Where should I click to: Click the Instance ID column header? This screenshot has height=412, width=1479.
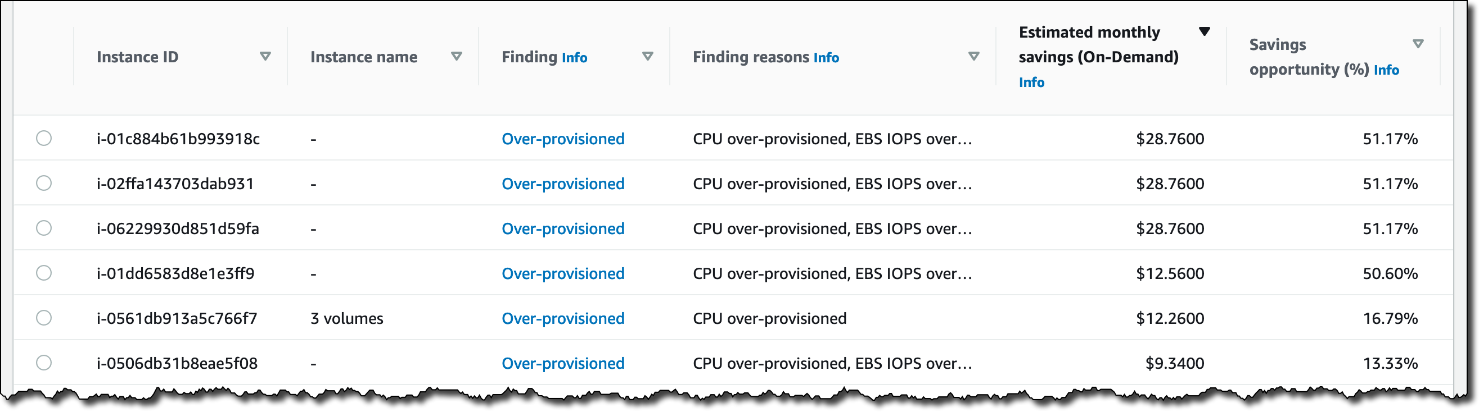[x=137, y=57]
